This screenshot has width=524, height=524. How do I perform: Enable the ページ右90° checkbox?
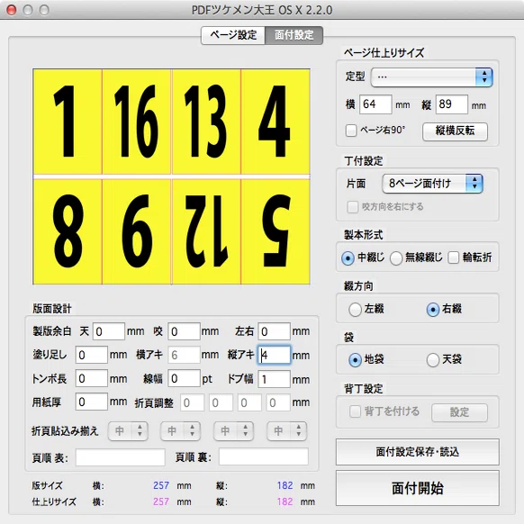coord(351,131)
